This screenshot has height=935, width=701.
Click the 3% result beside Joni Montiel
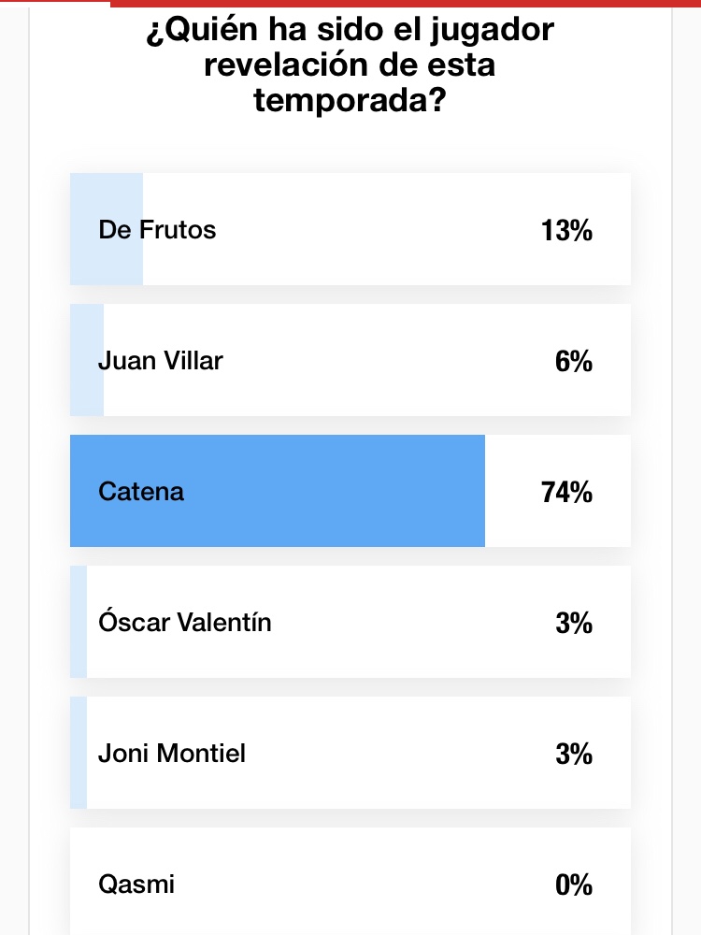[573, 754]
